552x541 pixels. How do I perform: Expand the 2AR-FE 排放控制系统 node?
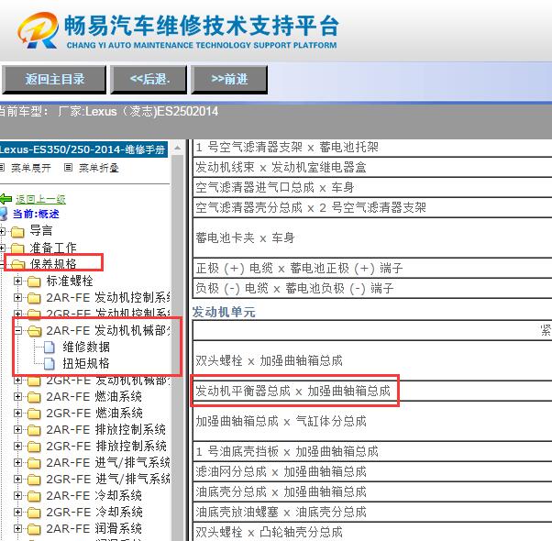tap(17, 429)
